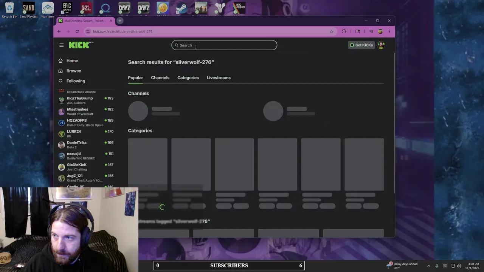Click the kick.com URL in address bar
Image resolution: width=484 pixels, height=272 pixels.
coord(123,31)
